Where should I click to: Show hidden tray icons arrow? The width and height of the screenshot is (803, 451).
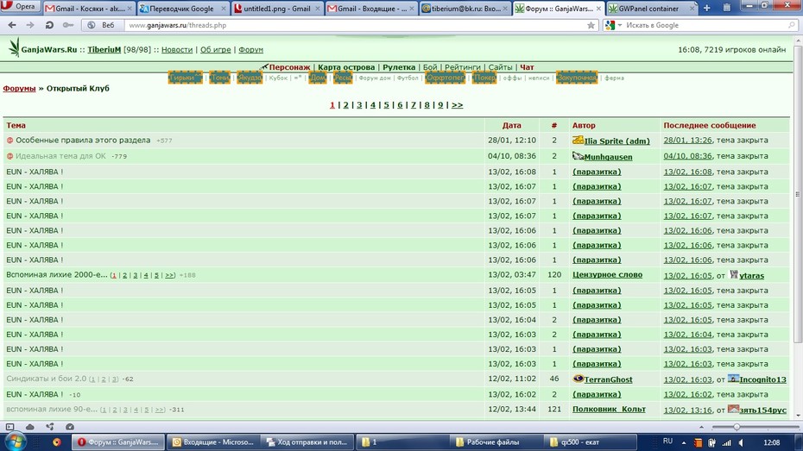pos(684,442)
